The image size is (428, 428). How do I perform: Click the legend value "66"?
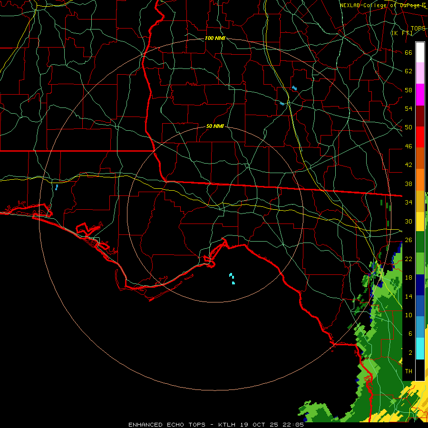coord(409,52)
